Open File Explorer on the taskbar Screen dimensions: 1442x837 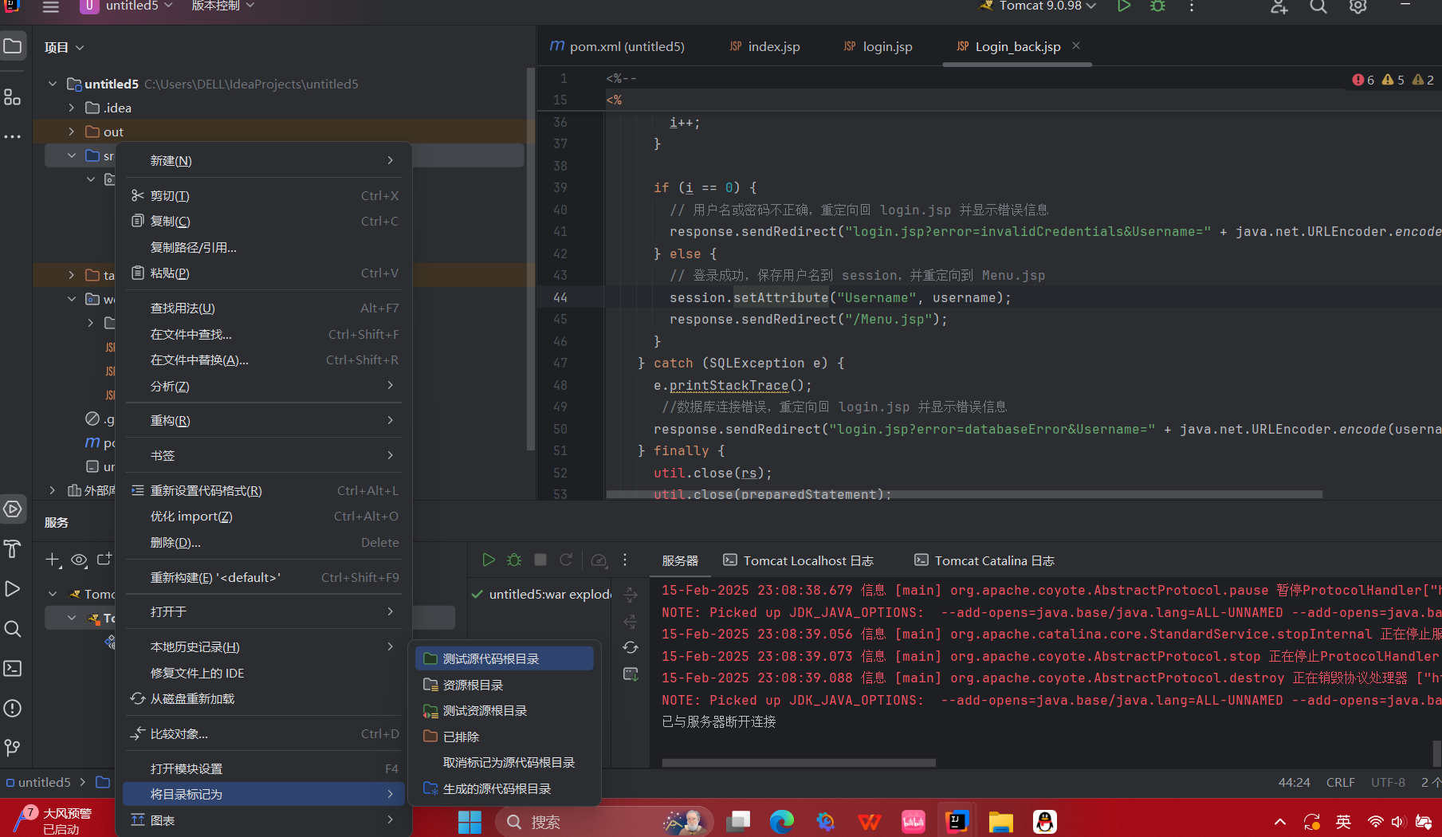[x=1000, y=821]
